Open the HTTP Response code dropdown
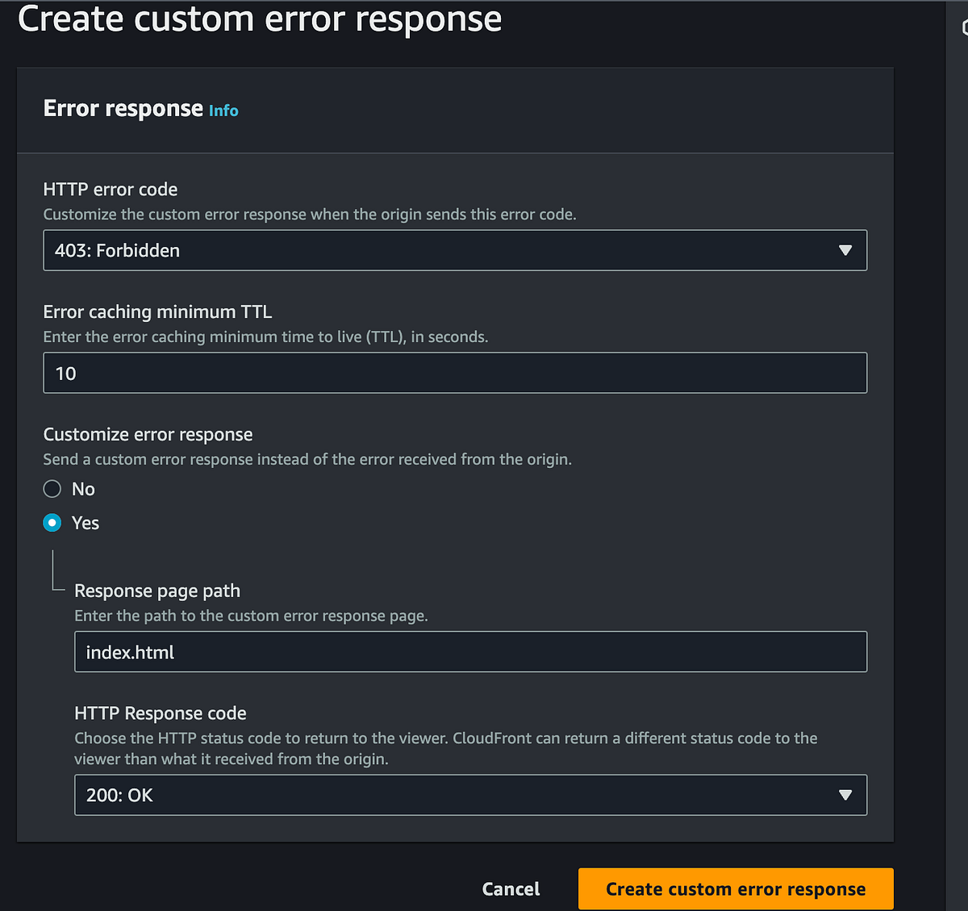Viewport: 968px width, 911px height. pos(470,795)
